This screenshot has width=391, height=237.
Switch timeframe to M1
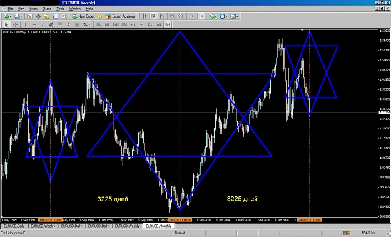(x=98, y=24)
